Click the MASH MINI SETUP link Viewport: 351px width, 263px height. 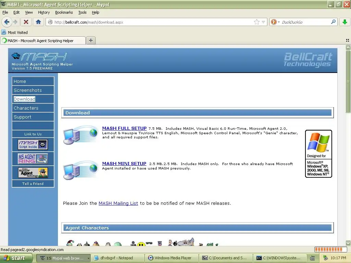pyautogui.click(x=124, y=164)
